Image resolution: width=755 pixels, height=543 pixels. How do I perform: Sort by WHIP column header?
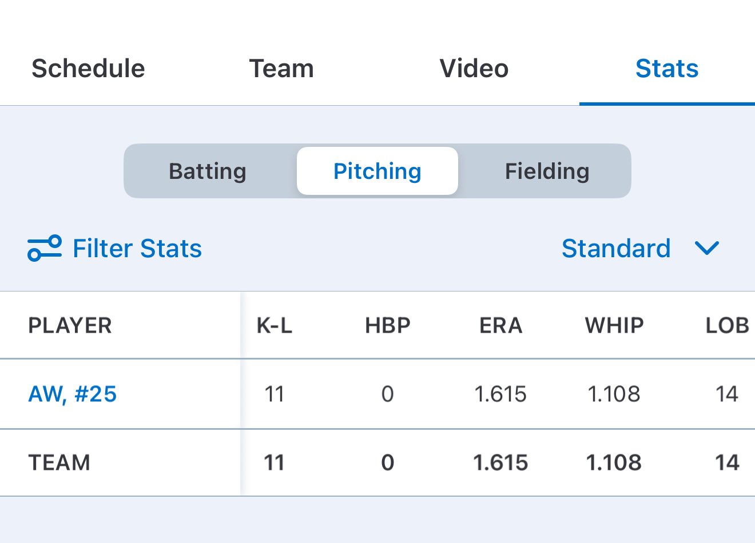614,326
